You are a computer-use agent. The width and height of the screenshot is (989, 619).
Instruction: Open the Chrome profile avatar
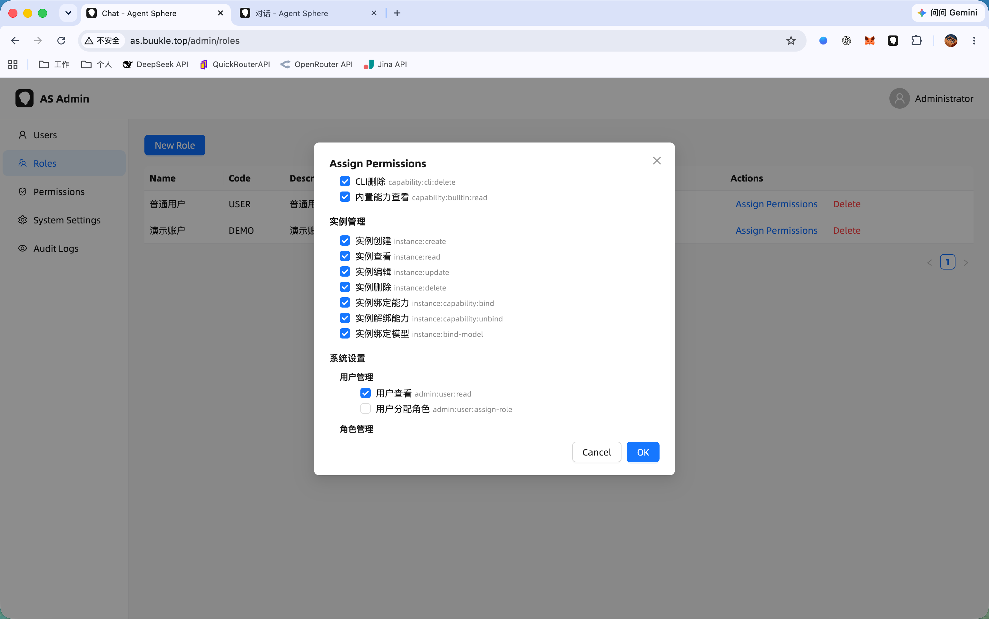(x=951, y=41)
